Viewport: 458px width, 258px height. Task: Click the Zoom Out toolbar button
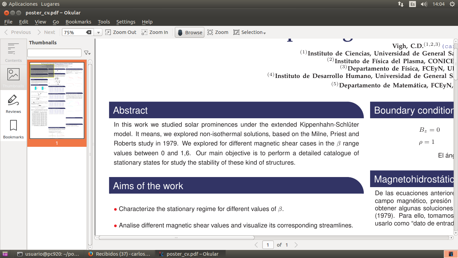pos(121,32)
